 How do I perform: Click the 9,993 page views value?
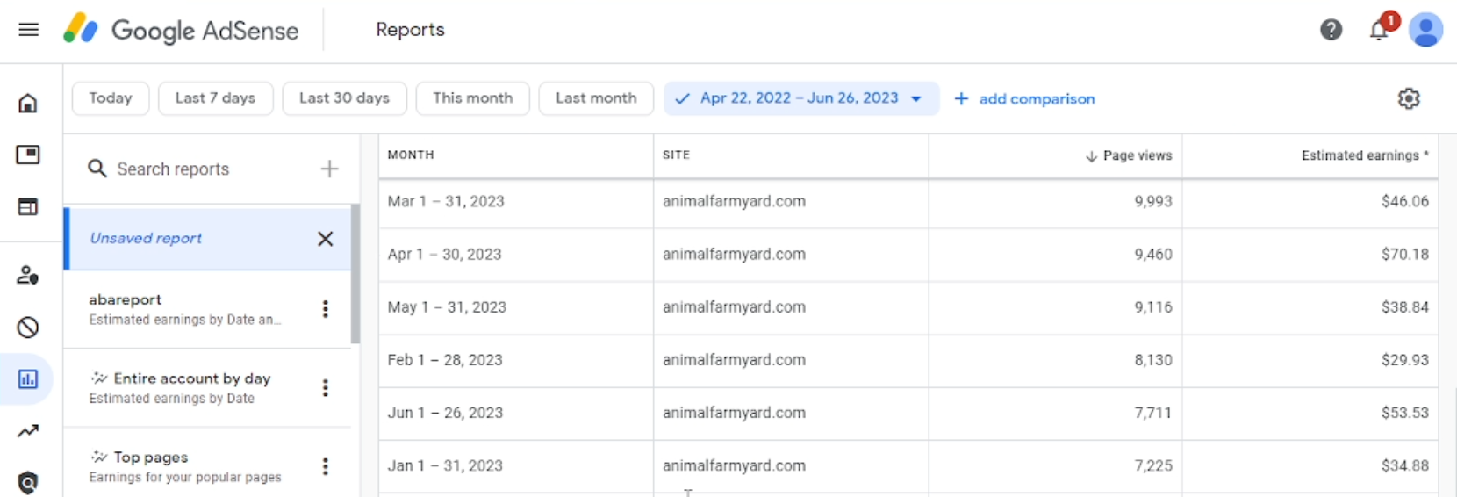(1153, 202)
